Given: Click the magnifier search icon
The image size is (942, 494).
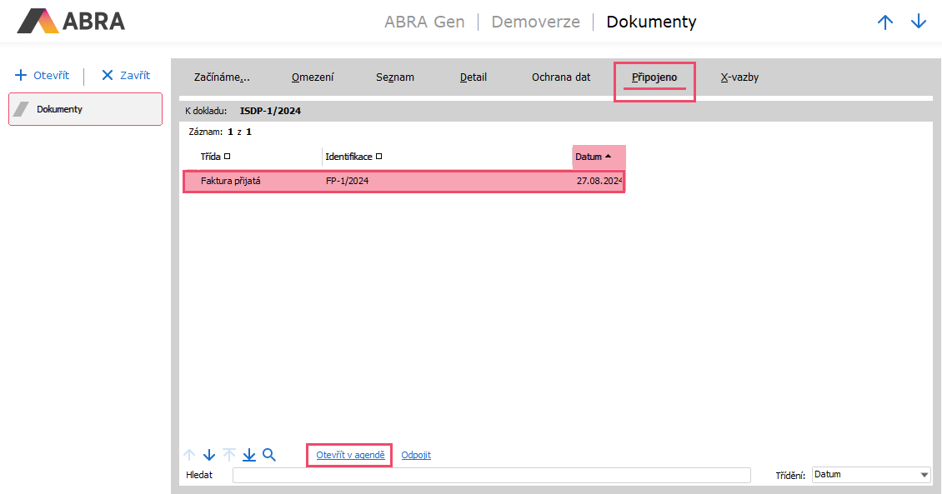Looking at the screenshot, I should 269,455.
